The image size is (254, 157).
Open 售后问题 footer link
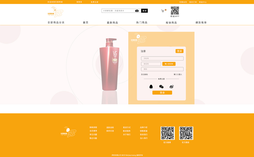(x=93, y=138)
